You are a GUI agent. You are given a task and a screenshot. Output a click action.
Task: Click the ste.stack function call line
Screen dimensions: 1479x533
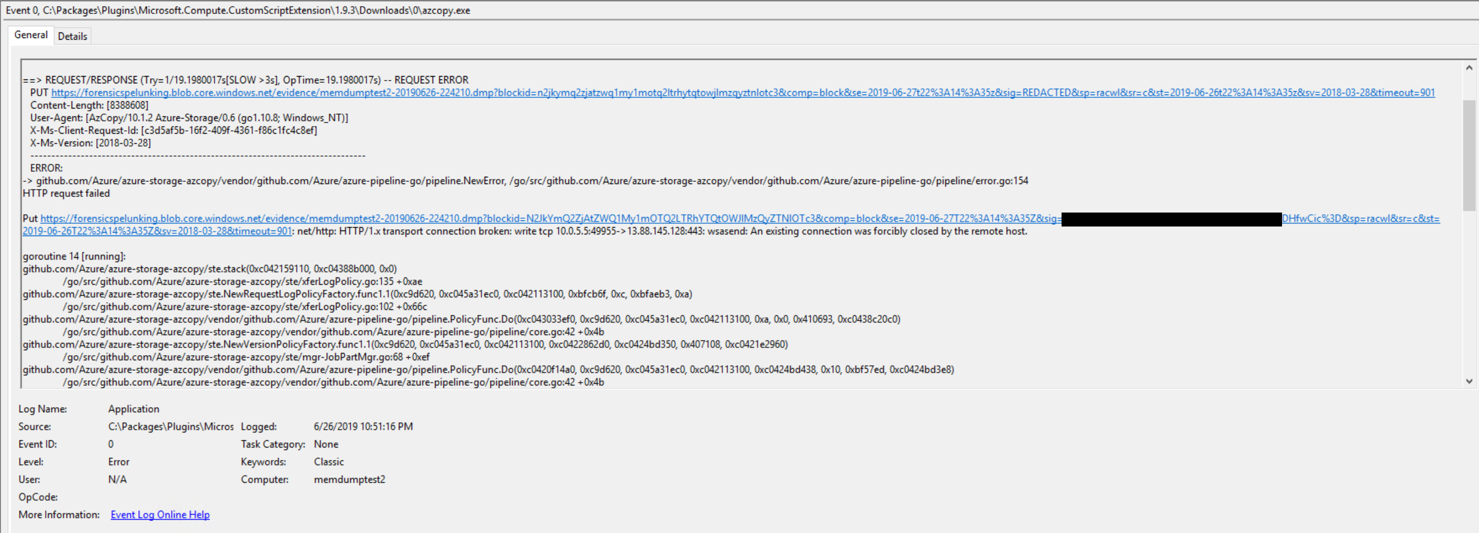pos(210,269)
